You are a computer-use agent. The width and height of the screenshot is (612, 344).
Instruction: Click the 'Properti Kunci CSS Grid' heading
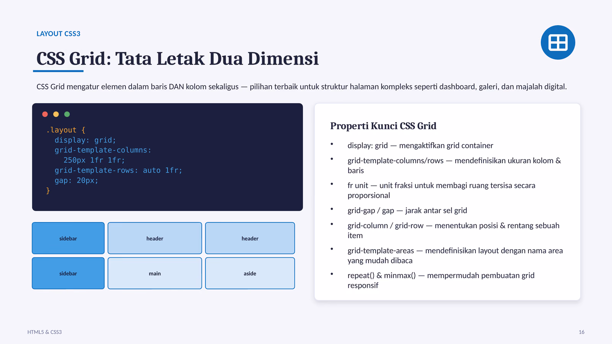(x=383, y=126)
